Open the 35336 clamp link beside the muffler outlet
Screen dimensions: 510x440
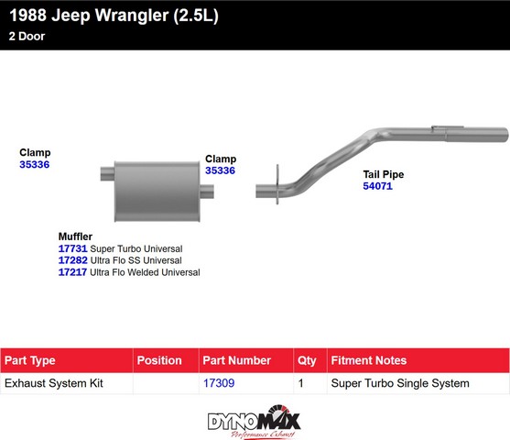tap(220, 170)
